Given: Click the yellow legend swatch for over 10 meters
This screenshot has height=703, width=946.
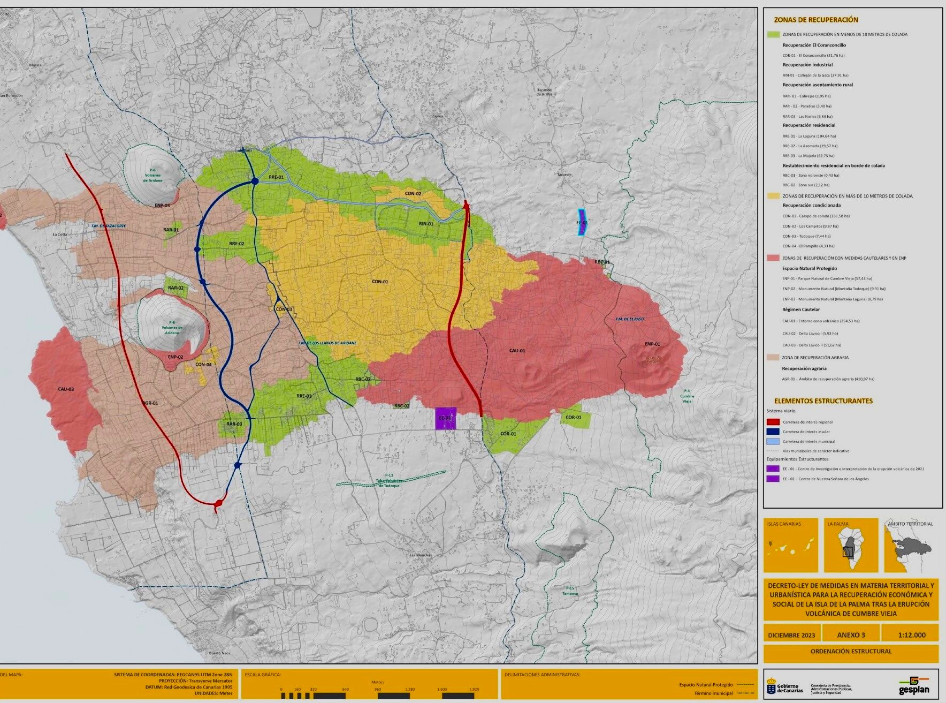Looking at the screenshot, I should [x=773, y=196].
